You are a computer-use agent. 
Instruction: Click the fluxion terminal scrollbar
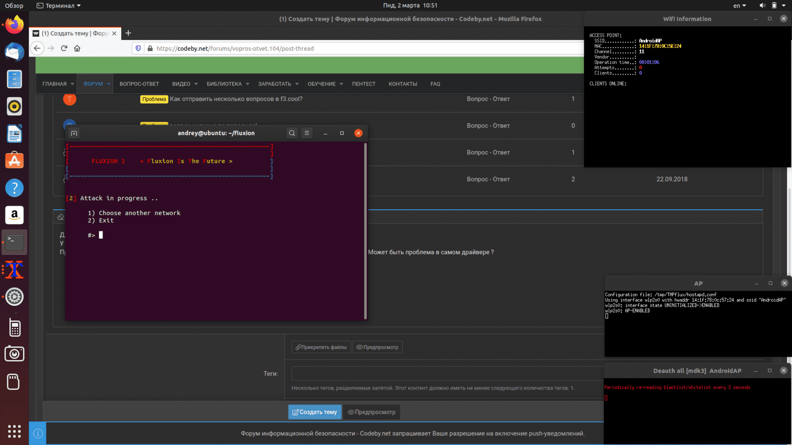(365, 231)
